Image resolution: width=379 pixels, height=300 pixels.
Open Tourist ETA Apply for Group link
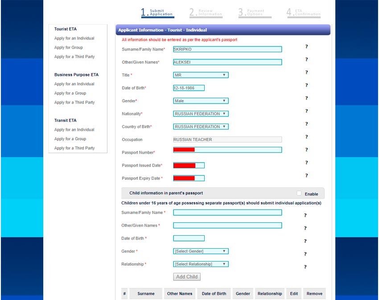click(x=69, y=47)
